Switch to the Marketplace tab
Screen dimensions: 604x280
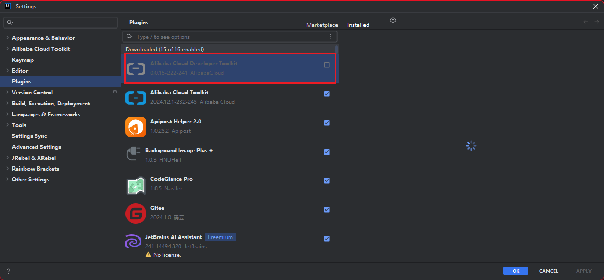coord(322,25)
